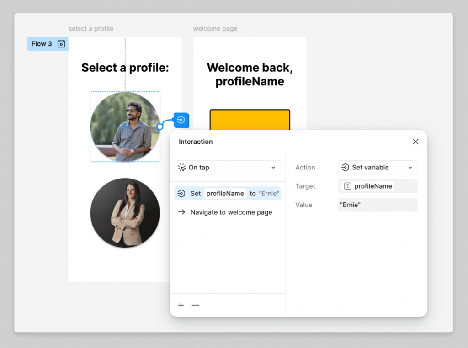Image resolution: width=468 pixels, height=348 pixels.
Task: Select the yellow rectangle on welcome page
Action: click(250, 120)
